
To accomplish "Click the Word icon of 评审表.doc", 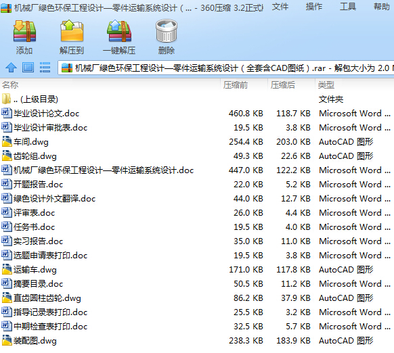I will 7,212.
